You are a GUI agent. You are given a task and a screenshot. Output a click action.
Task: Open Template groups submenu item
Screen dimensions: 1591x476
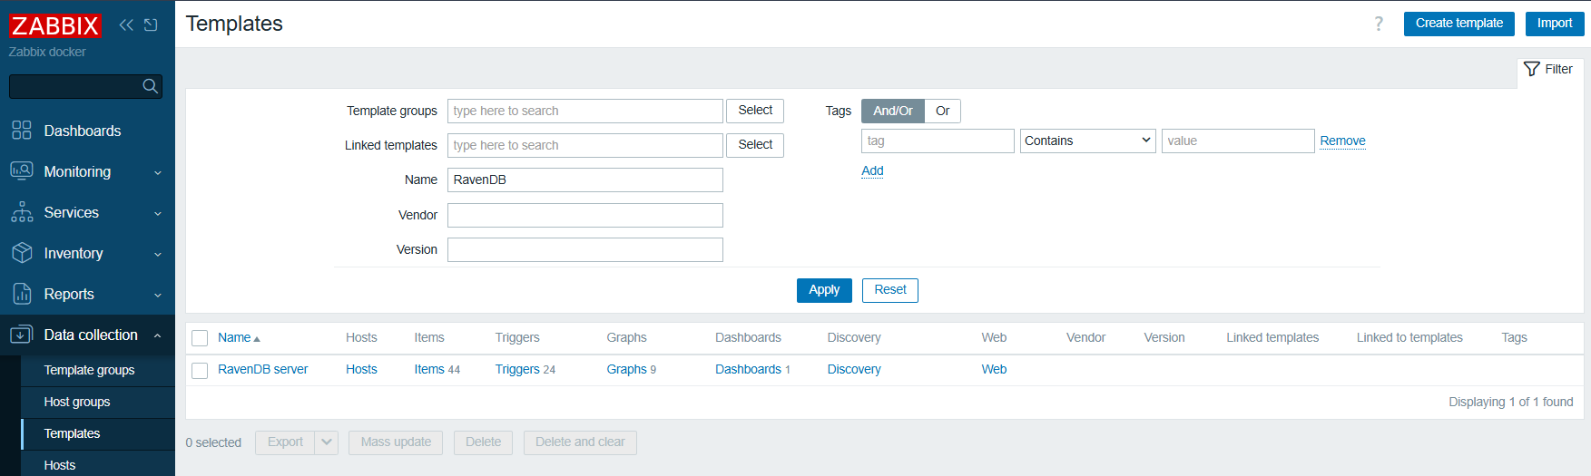tap(89, 370)
